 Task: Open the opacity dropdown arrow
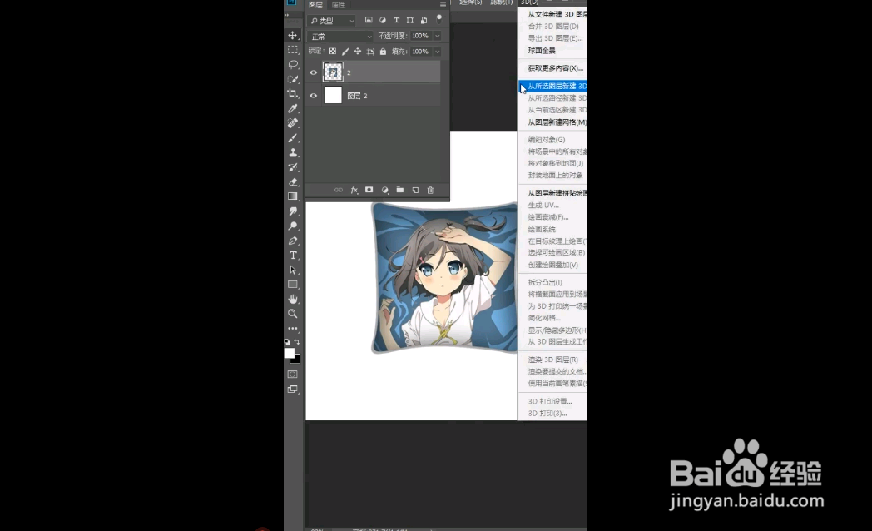point(438,36)
